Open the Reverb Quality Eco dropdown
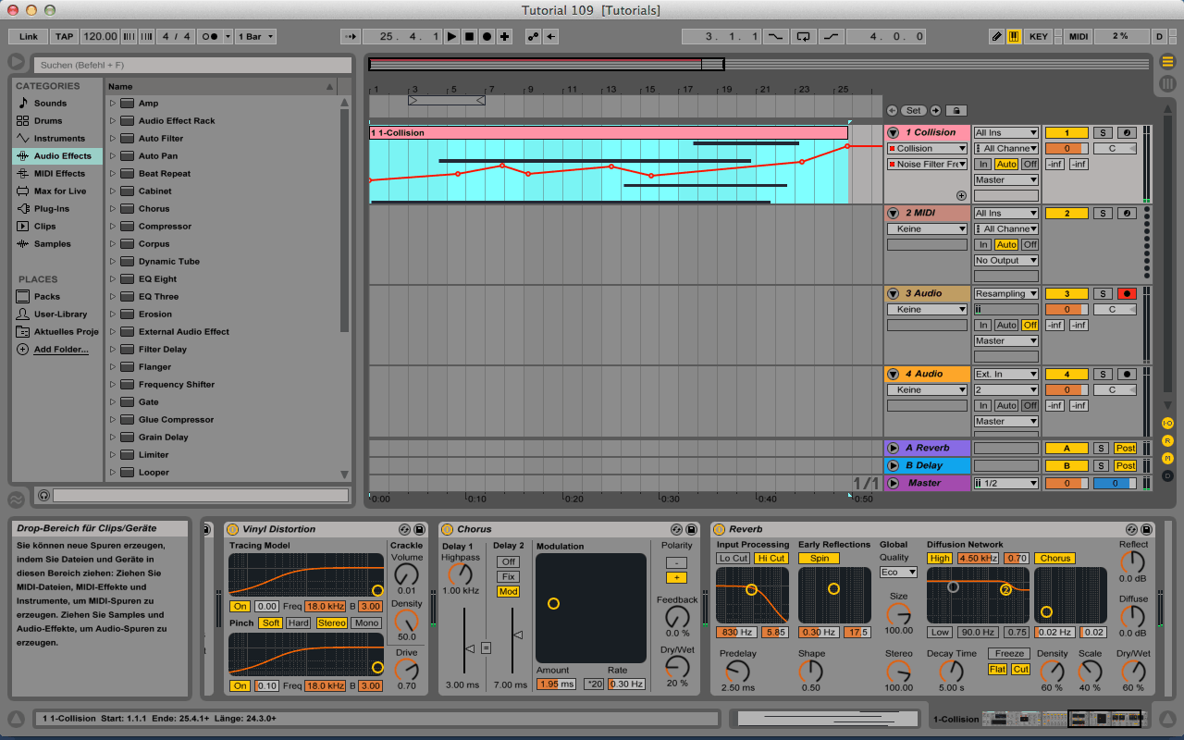1184x740 pixels. click(x=897, y=573)
